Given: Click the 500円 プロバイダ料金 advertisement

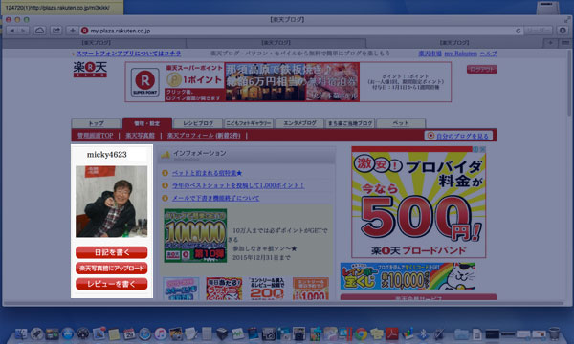Looking at the screenshot, I should [418, 203].
